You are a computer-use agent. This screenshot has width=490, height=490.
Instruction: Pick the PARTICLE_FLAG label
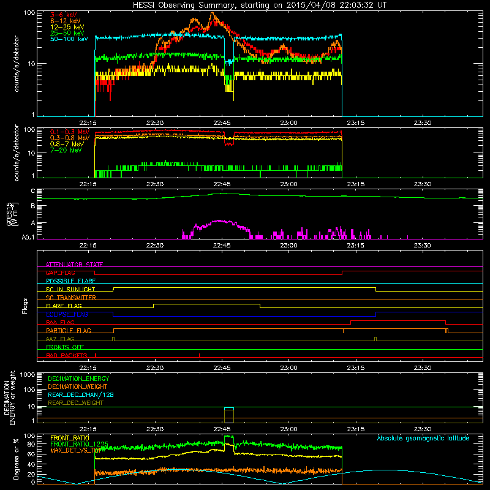pyautogui.click(x=69, y=331)
